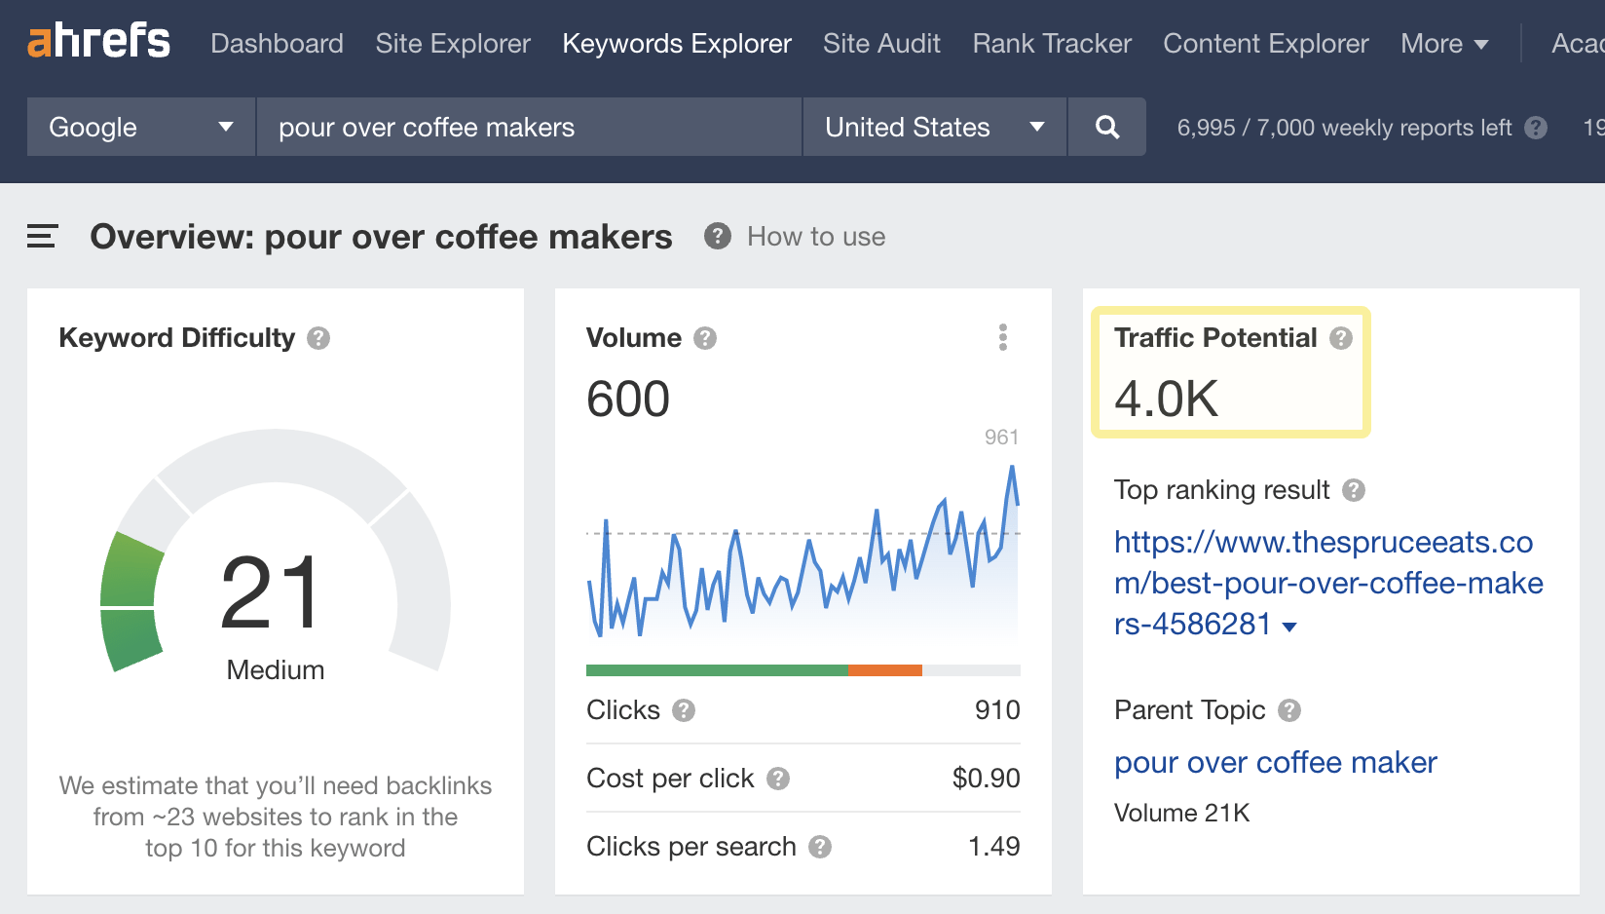Click the Clicks per search help icon
Viewport: 1605px width, 914px height.
tap(820, 847)
